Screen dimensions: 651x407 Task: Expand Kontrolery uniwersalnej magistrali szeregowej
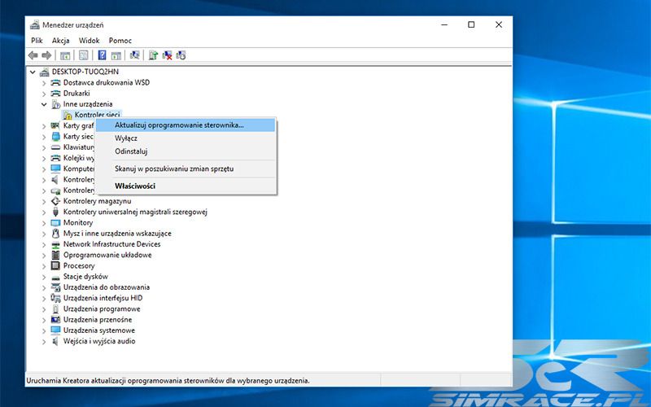click(44, 212)
